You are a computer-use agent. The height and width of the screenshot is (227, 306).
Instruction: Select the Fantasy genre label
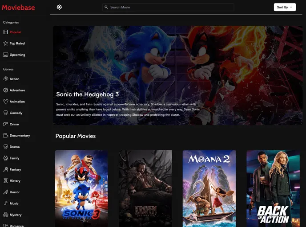(15, 169)
